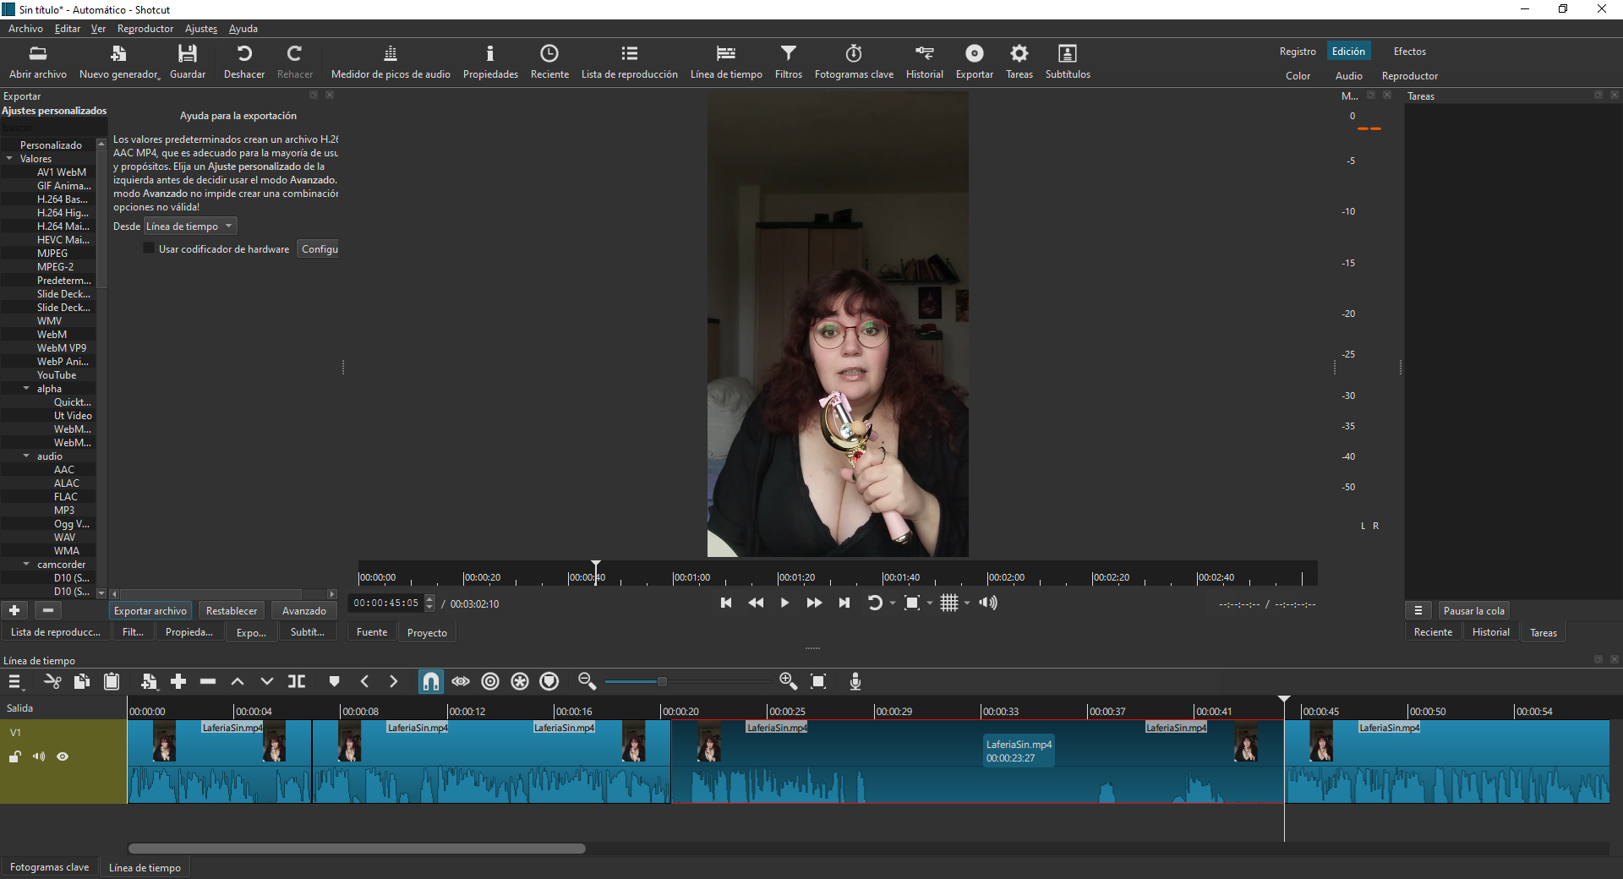Image resolution: width=1623 pixels, height=879 pixels.
Task: Zoom timeline to fit
Action: (818, 681)
